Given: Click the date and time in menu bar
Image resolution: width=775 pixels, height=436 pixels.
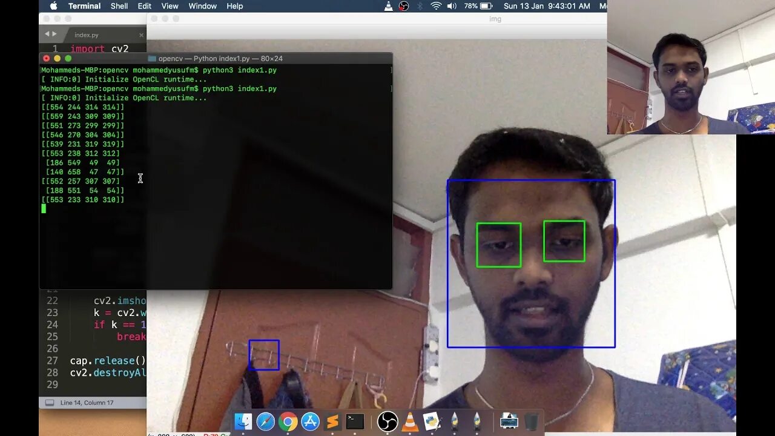Looking at the screenshot, I should tap(547, 6).
